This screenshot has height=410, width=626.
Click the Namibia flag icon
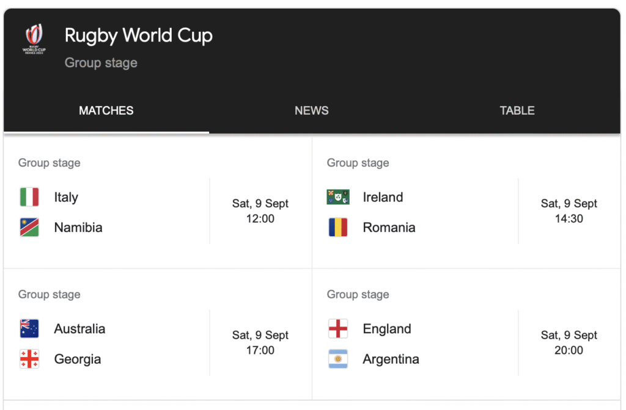[29, 228]
